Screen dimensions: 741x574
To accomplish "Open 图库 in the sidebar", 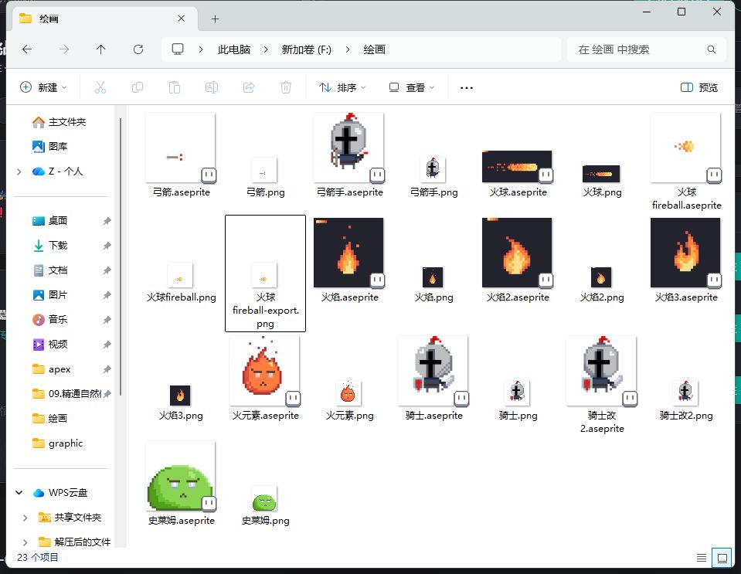I will [49, 147].
